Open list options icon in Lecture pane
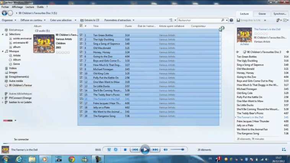This screenshot has width=290, height=163. 279,20
